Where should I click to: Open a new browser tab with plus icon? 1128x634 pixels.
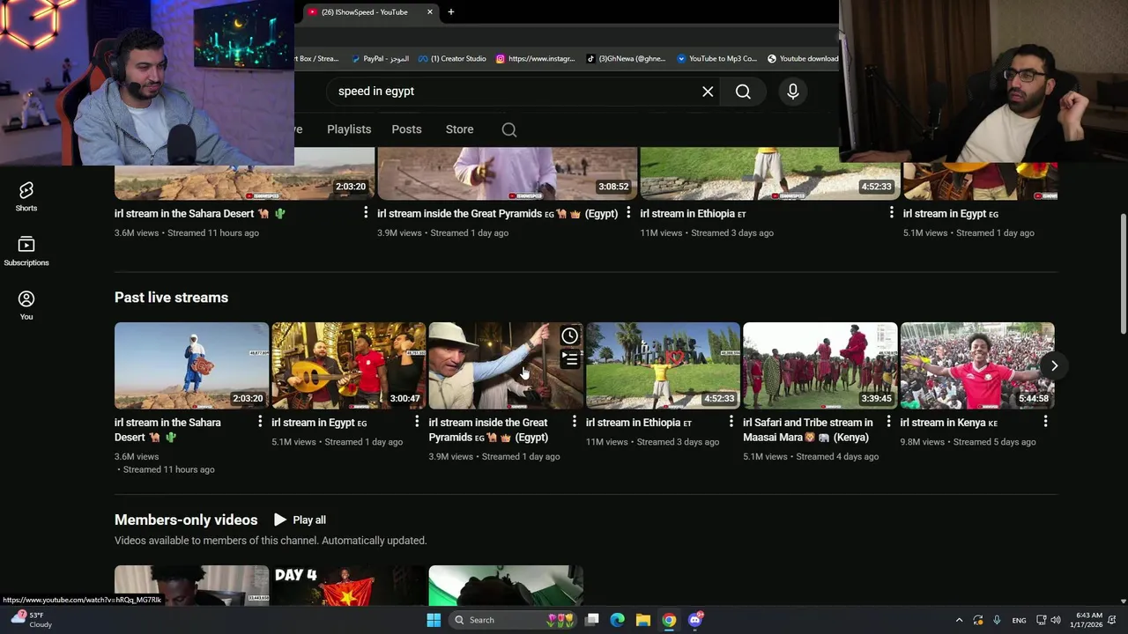tap(450, 11)
